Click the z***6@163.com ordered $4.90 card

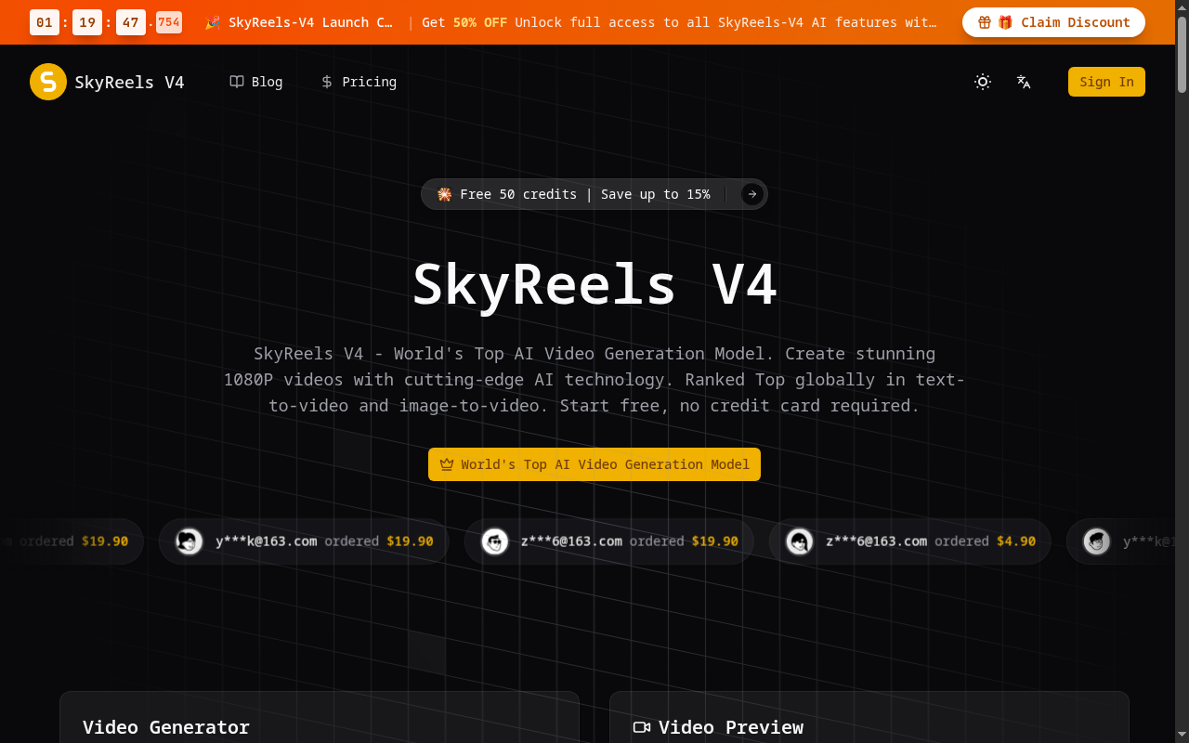click(910, 541)
